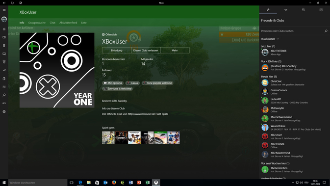Open Clubs shield icon in sidebar
This screenshot has height=186, width=330.
click(4, 62)
